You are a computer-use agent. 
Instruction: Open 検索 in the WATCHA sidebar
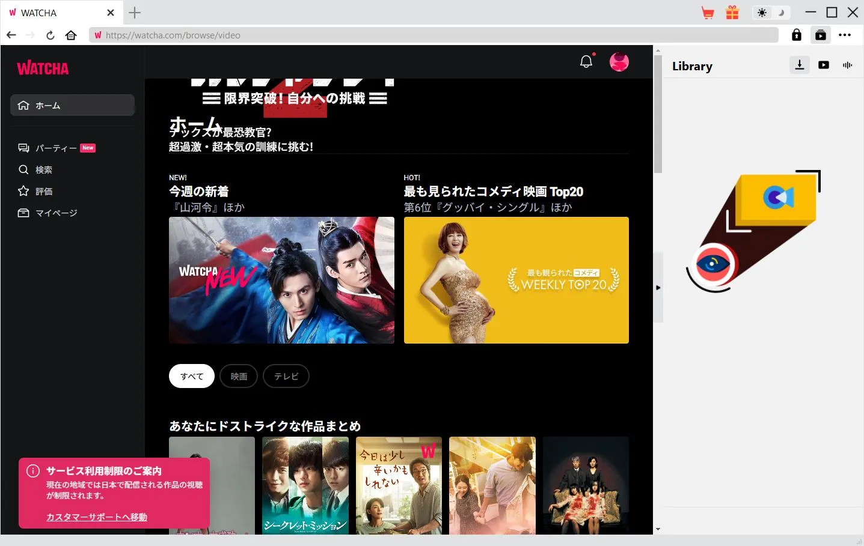[x=43, y=169]
